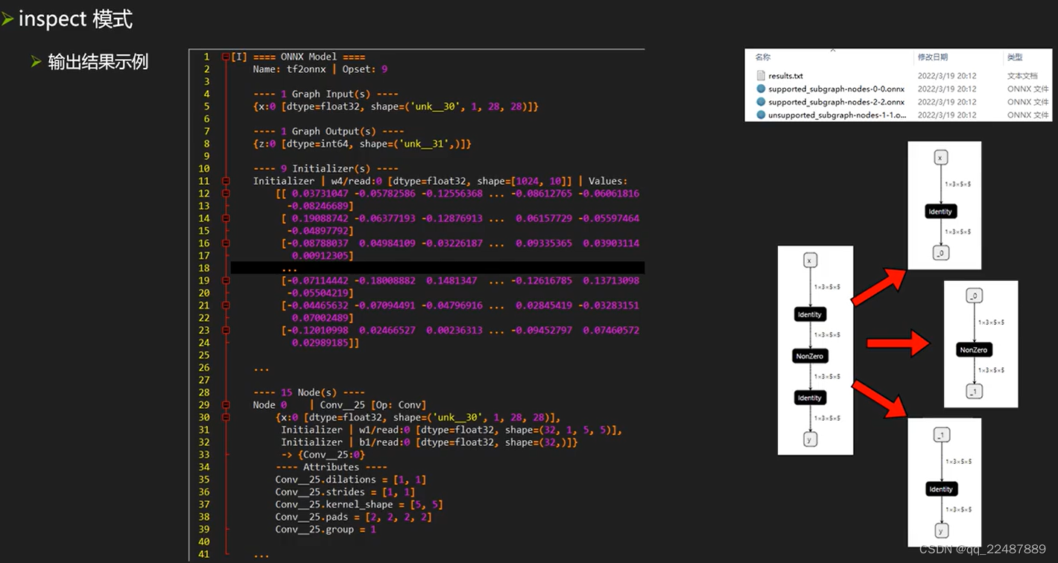Click the 'Conv__25.group = 1' line
The width and height of the screenshot is (1058, 563).
[326, 529]
